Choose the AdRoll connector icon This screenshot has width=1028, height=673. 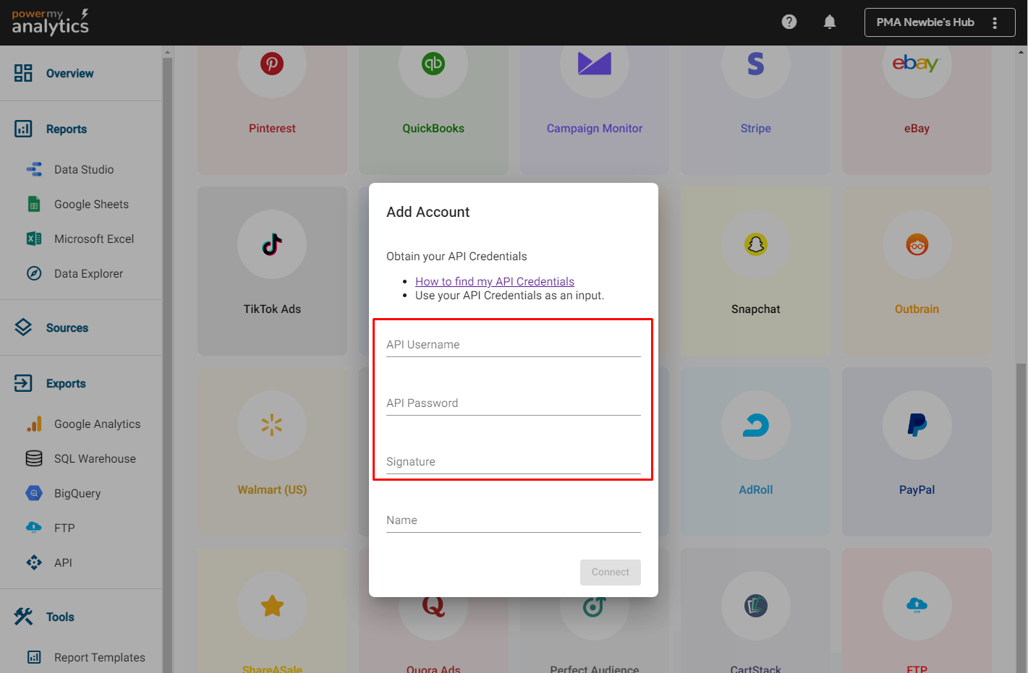[755, 425]
